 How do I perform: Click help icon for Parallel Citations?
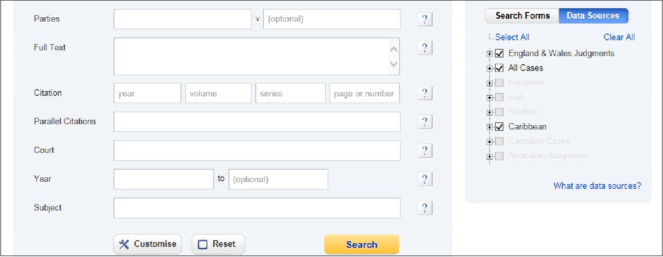(425, 122)
